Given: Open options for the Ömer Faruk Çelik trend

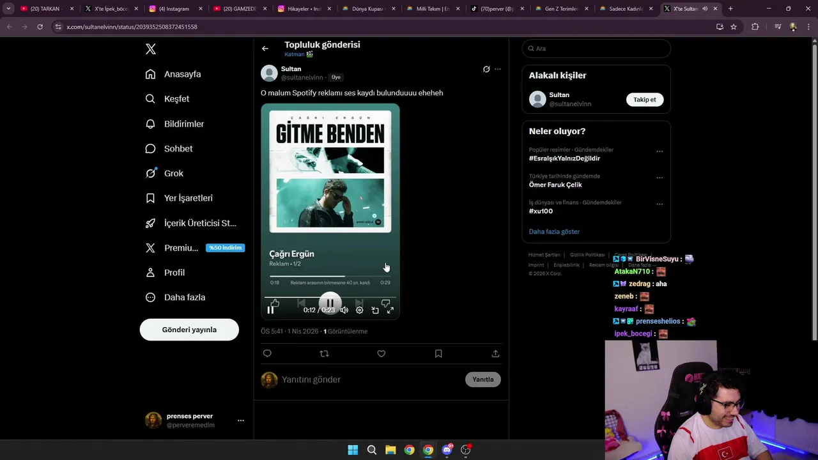Looking at the screenshot, I should 660,178.
